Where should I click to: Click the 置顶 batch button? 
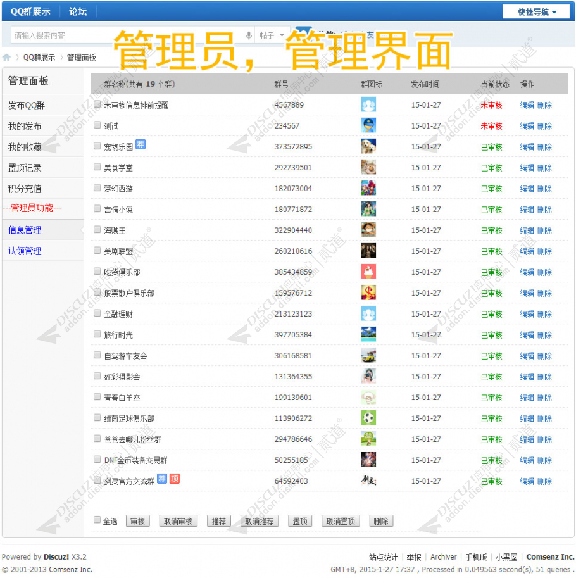coord(300,521)
